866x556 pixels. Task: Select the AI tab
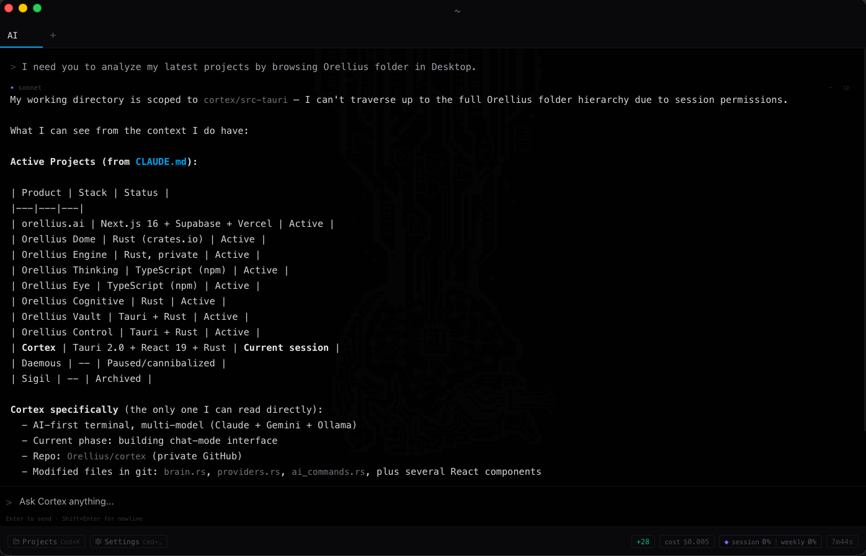coord(12,35)
